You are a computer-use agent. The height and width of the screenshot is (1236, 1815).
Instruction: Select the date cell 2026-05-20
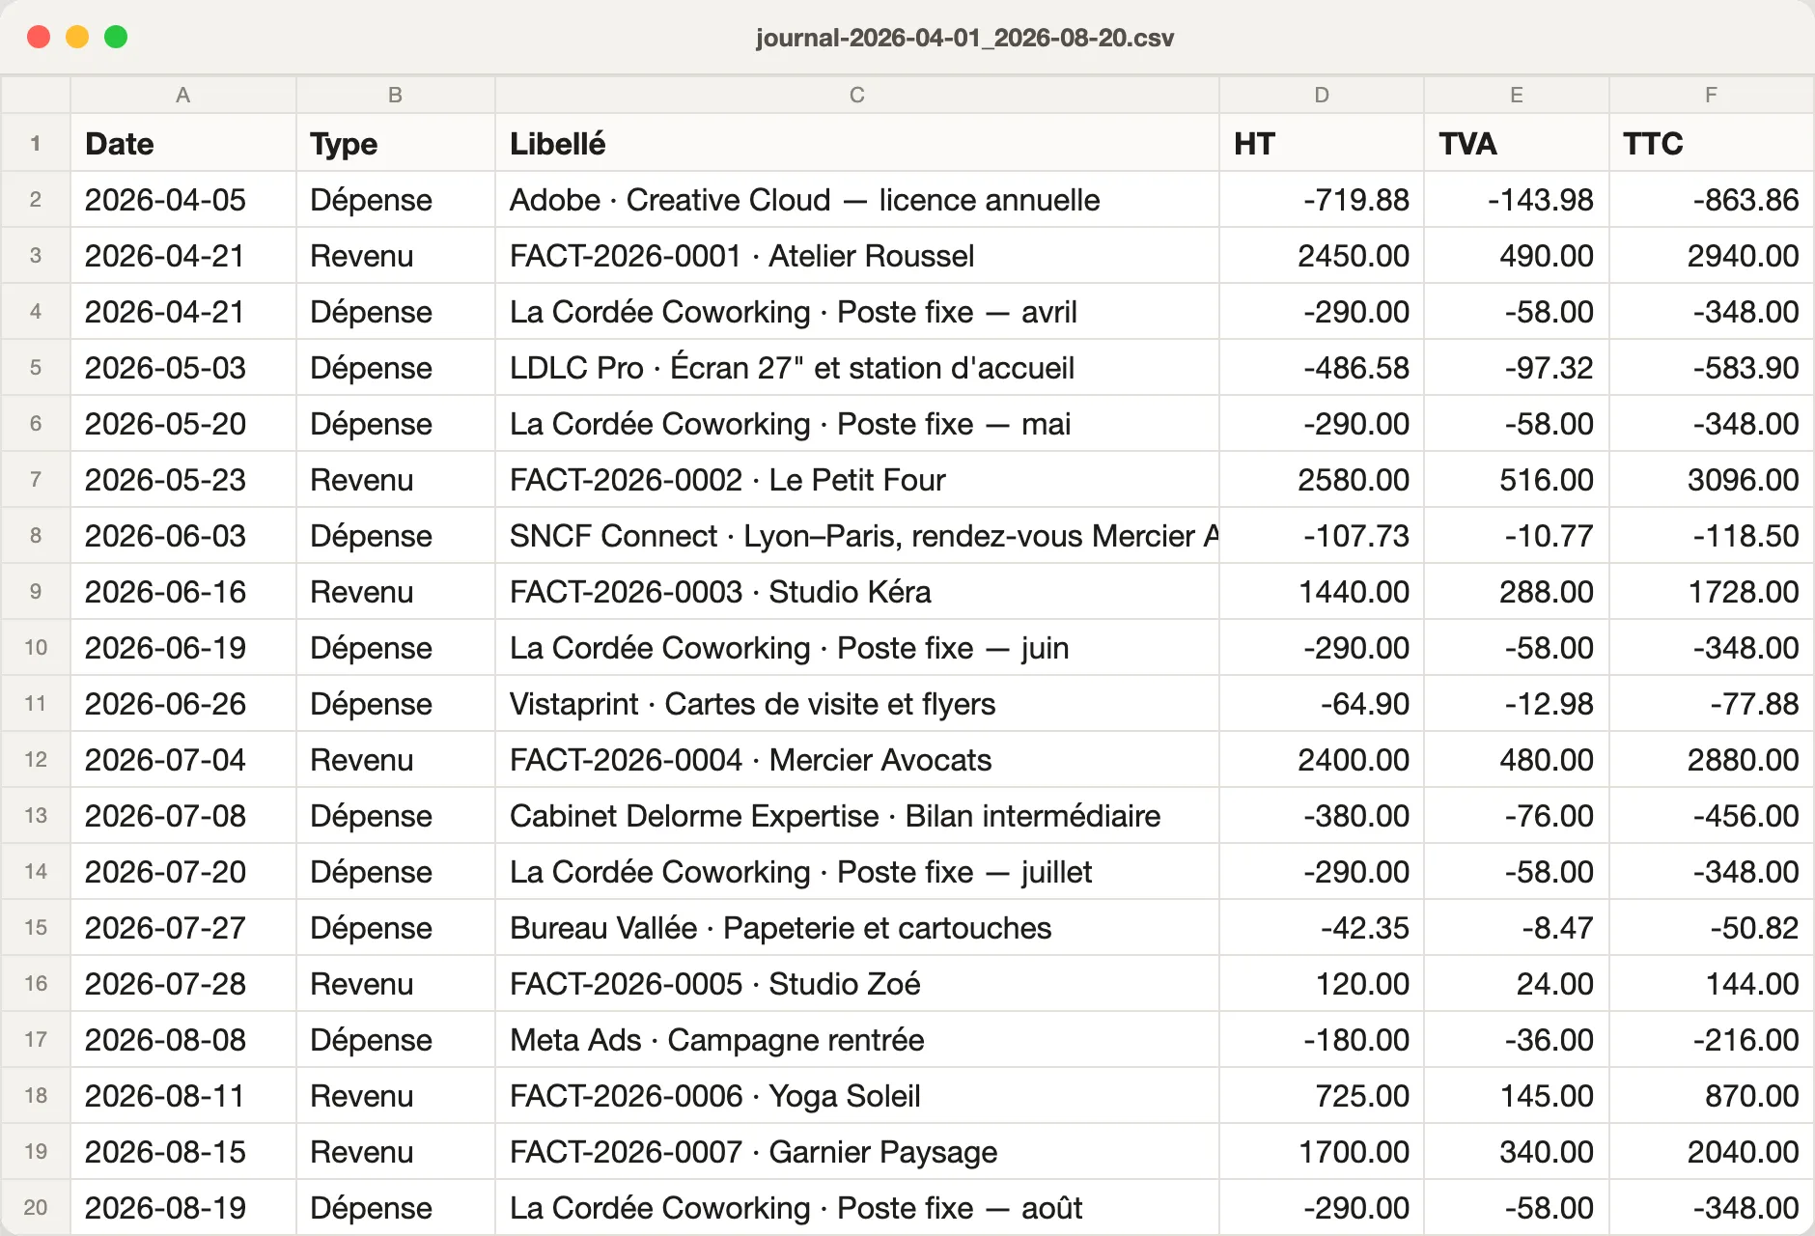[183, 424]
